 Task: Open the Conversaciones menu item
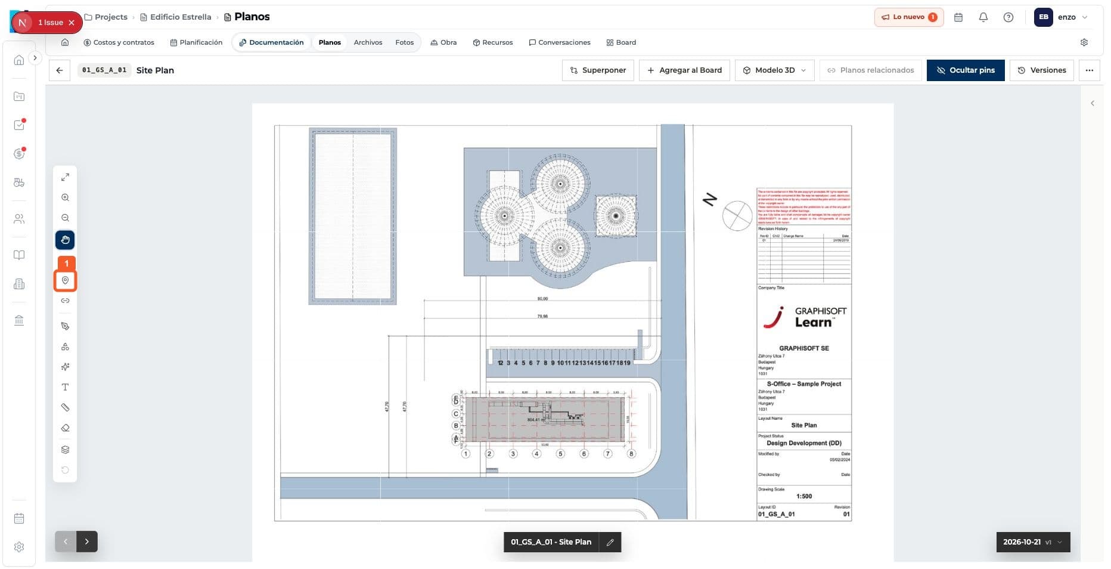point(560,42)
